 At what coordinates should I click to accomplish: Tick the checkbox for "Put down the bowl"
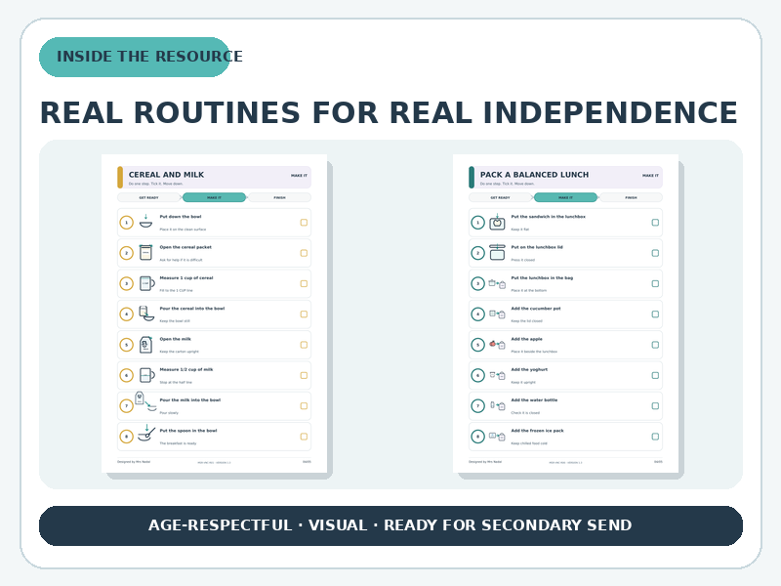[304, 223]
